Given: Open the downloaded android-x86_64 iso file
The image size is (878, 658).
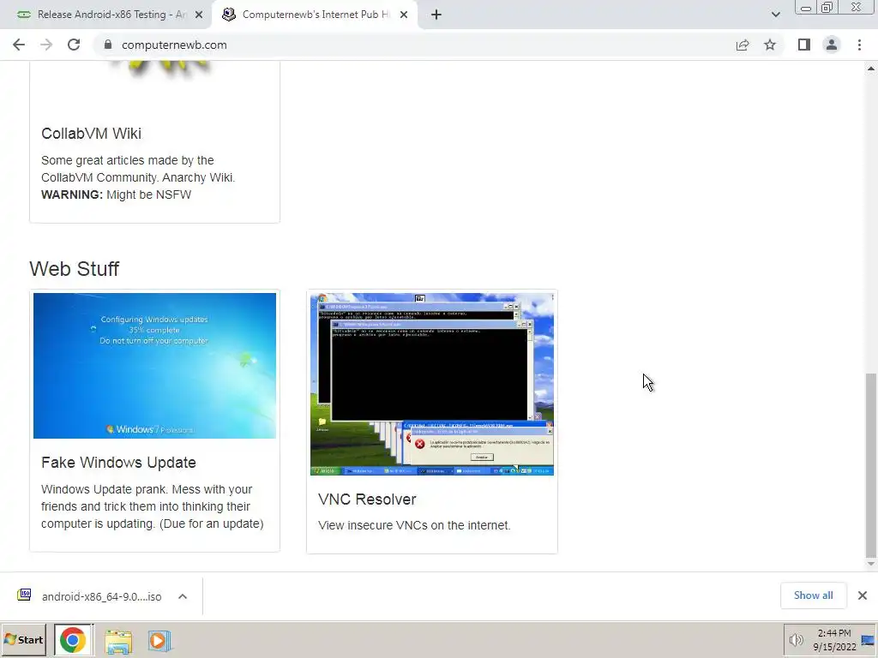Looking at the screenshot, I should tap(101, 596).
